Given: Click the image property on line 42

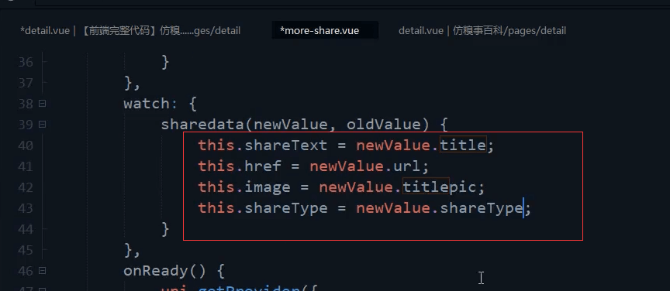Looking at the screenshot, I should [x=268, y=187].
